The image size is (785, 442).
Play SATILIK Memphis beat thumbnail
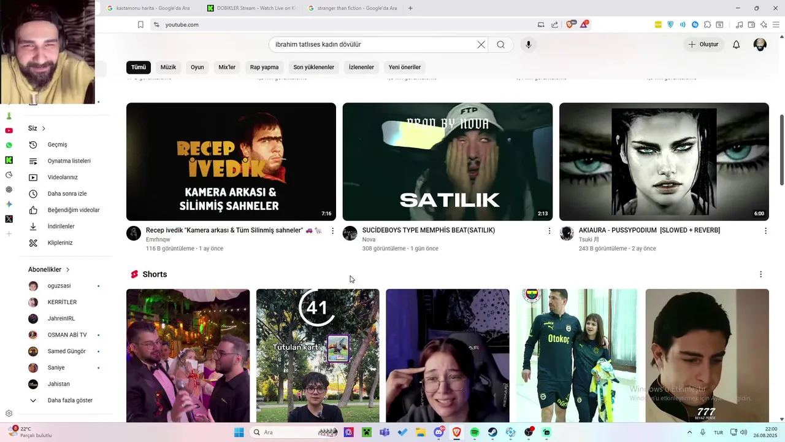(x=448, y=161)
